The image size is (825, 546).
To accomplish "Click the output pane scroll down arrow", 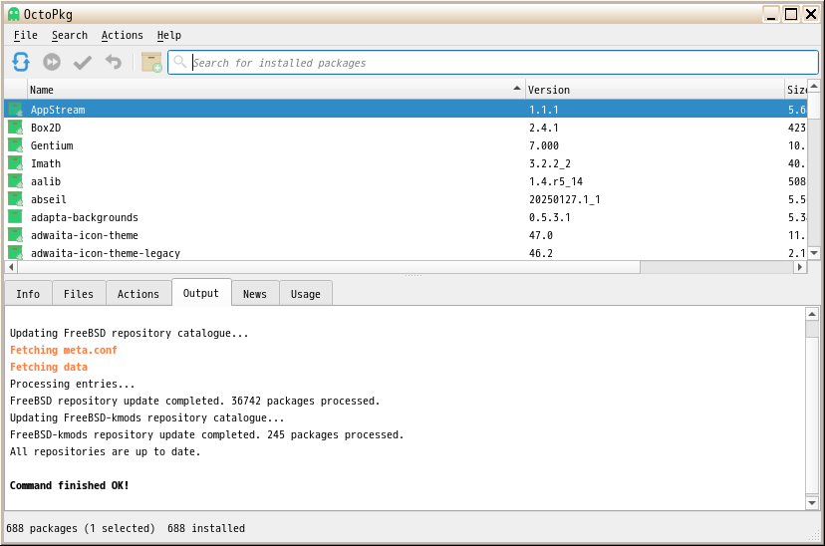I will (x=812, y=503).
